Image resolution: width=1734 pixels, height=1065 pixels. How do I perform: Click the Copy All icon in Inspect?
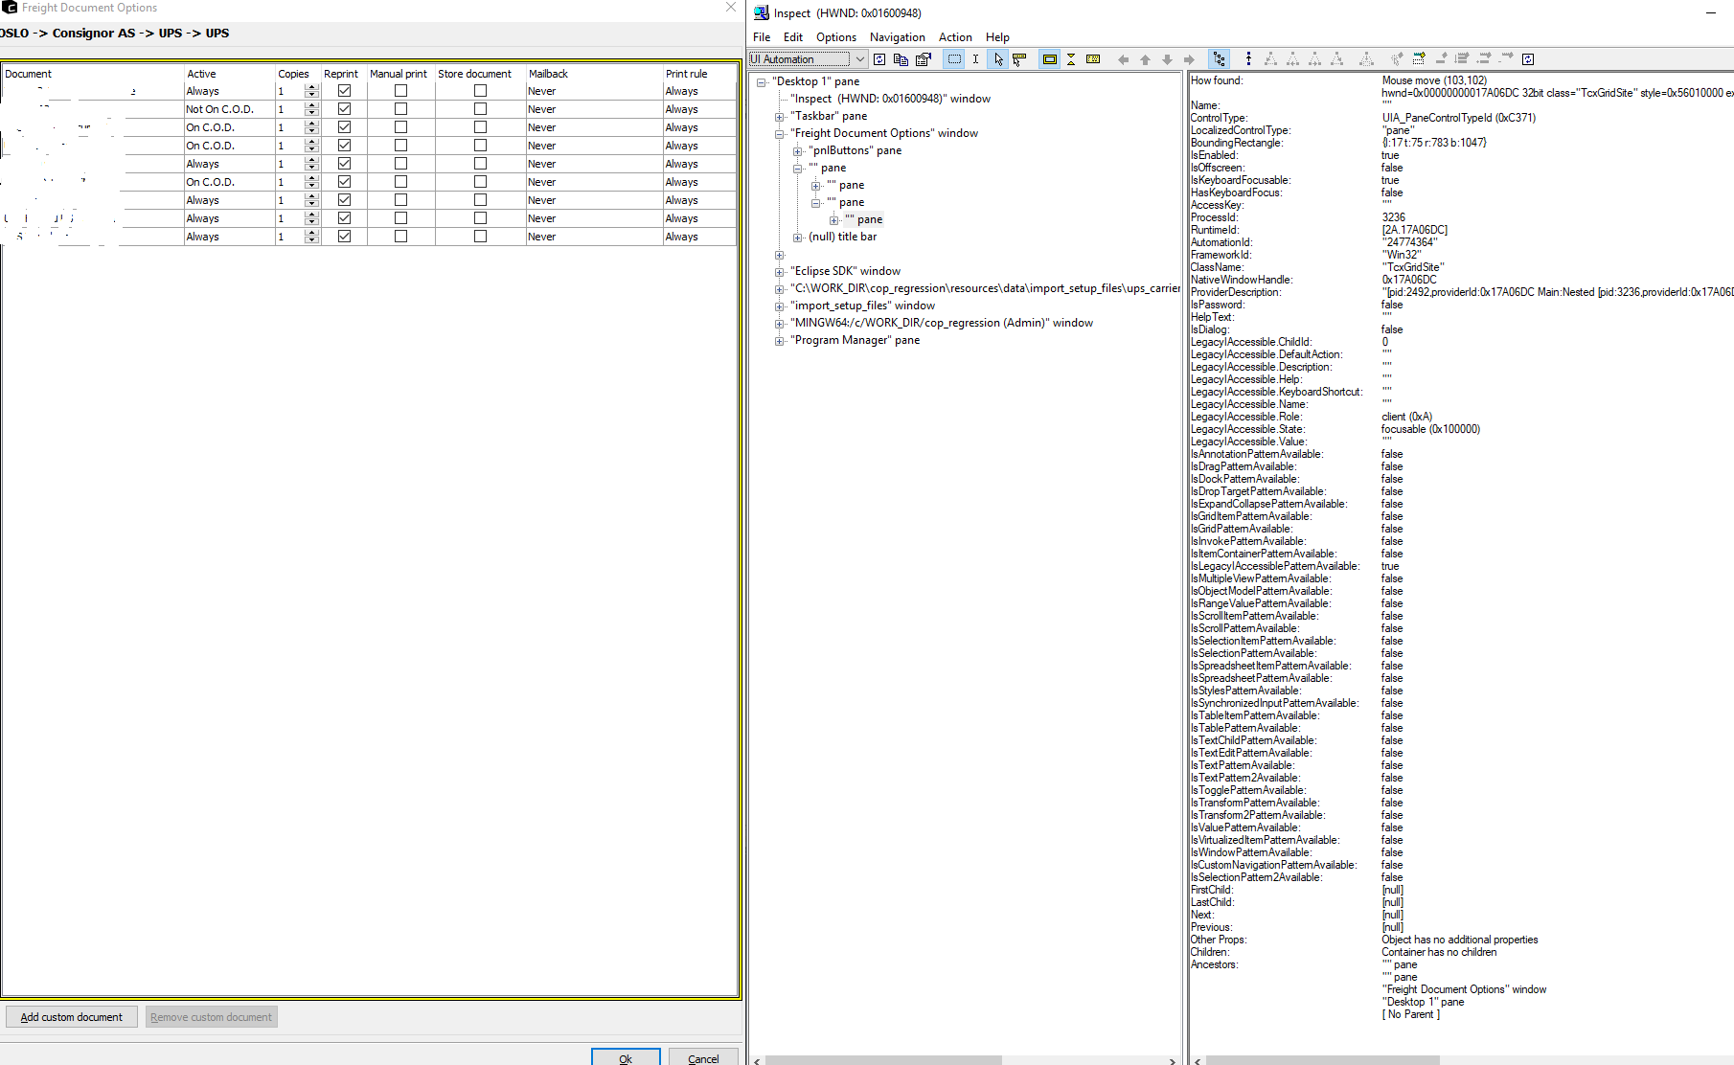point(901,58)
